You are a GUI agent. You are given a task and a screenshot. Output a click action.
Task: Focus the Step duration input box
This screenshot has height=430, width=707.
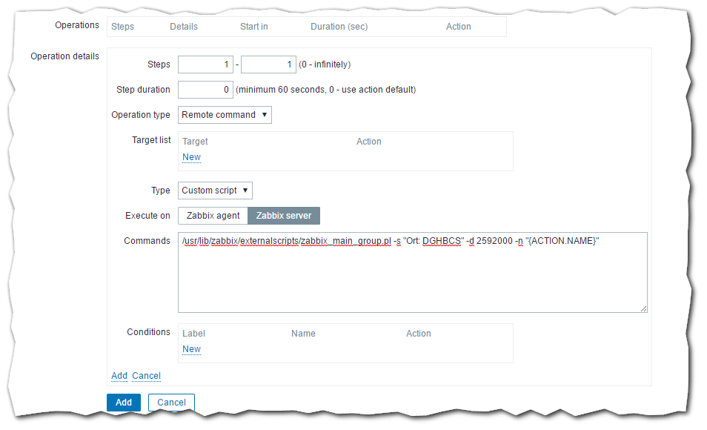(205, 90)
